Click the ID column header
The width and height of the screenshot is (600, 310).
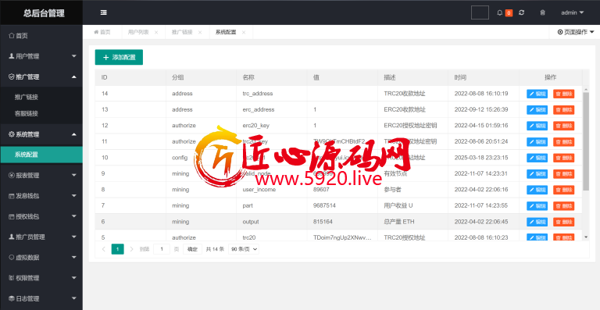click(130, 77)
